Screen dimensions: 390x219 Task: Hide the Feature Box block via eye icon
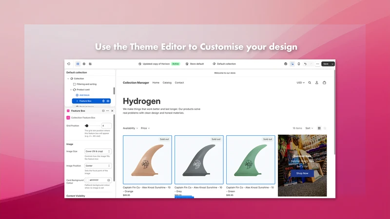coord(108,101)
